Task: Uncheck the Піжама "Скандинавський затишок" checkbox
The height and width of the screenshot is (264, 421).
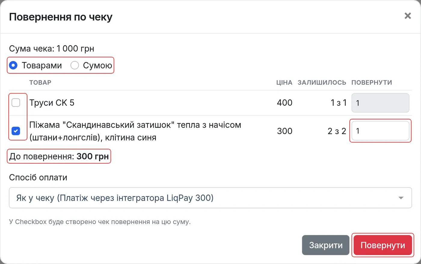Action: click(16, 131)
